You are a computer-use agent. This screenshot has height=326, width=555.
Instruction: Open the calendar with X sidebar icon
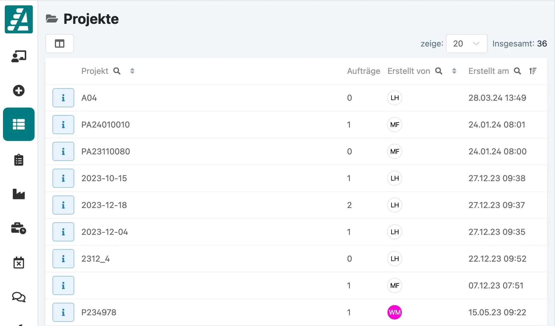[19, 263]
